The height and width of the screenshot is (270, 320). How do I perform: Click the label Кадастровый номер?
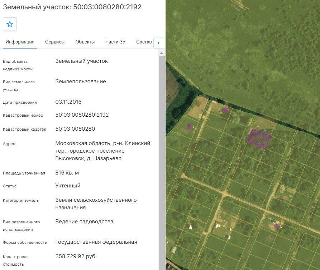(x=23, y=115)
